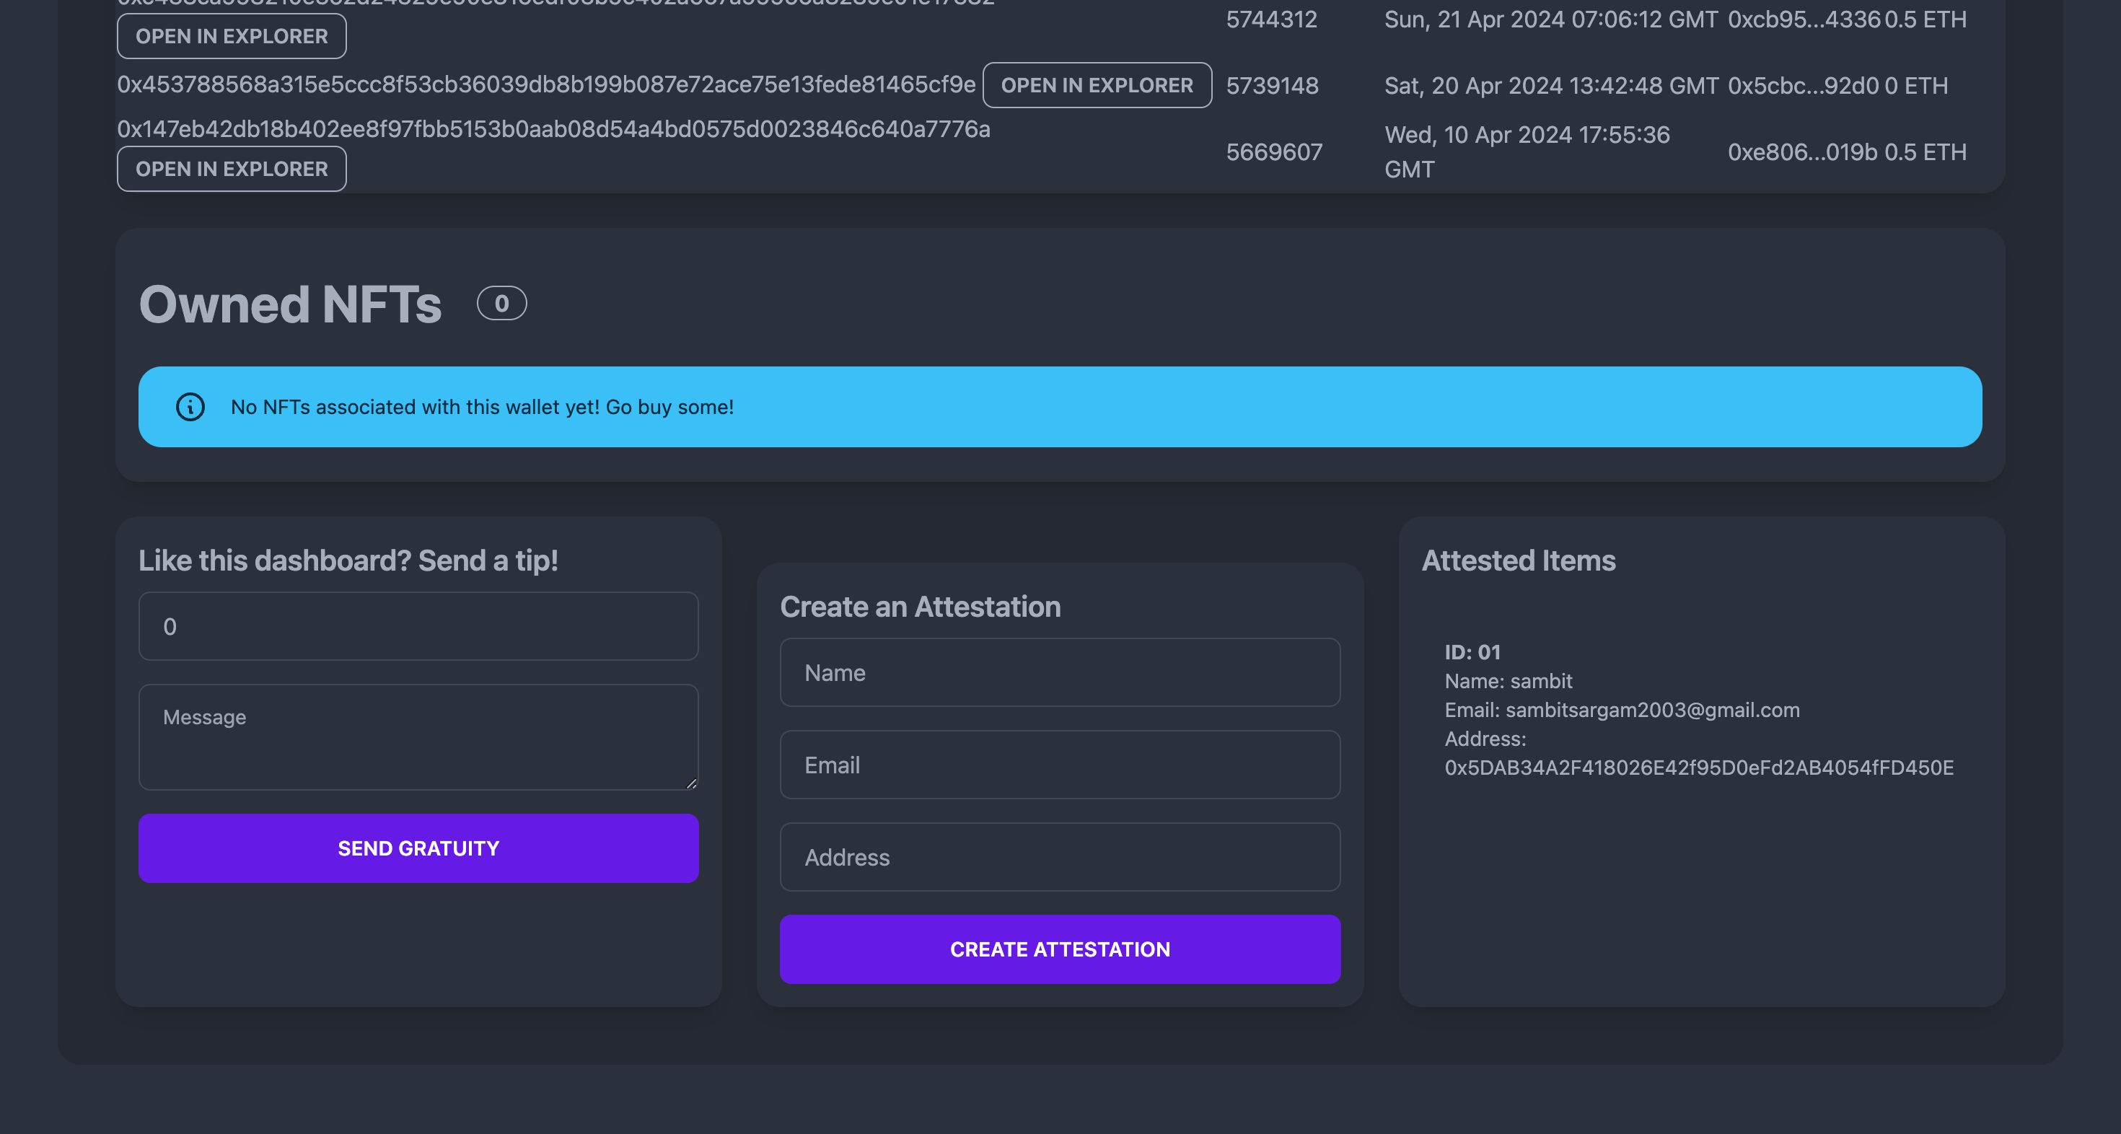Click attested item ID: 01
This screenshot has height=1134, width=2121.
(1472, 651)
